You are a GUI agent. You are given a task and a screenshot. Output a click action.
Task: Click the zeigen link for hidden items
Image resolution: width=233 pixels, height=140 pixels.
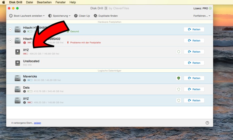(37, 123)
